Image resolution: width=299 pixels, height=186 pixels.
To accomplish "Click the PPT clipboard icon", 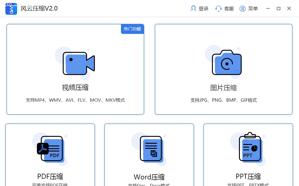I will pos(250,148).
